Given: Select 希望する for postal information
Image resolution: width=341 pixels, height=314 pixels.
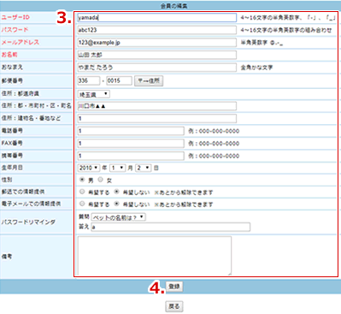Looking at the screenshot, I should point(82,192).
